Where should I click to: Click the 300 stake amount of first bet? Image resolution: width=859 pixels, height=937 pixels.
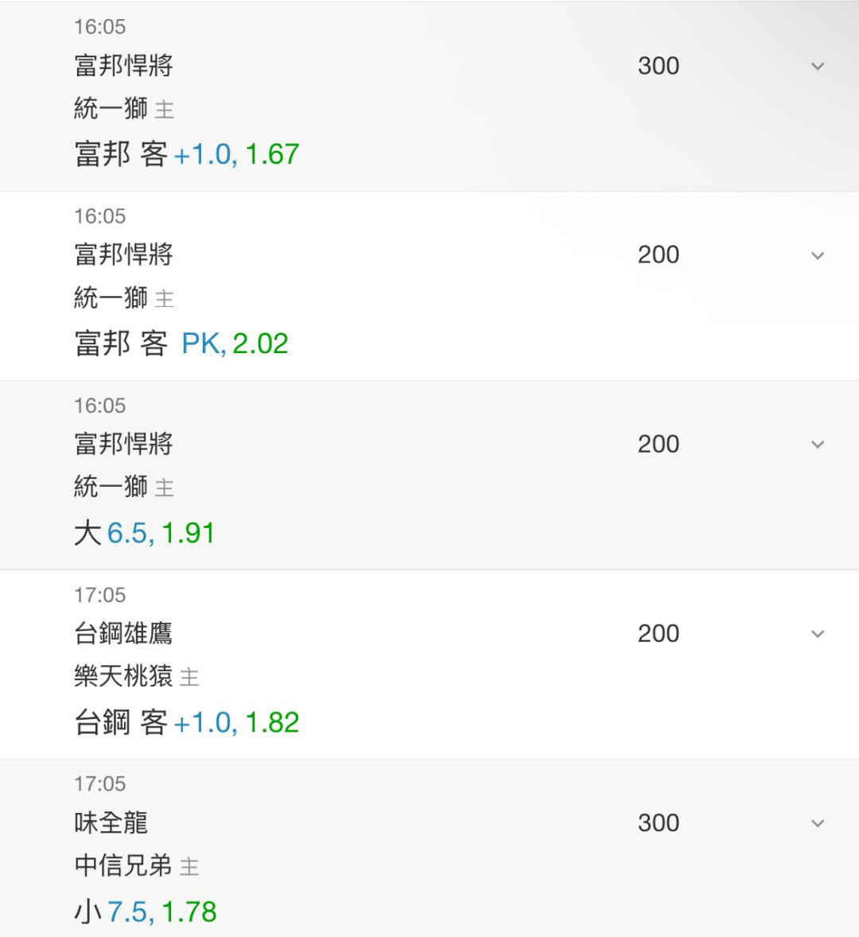(x=659, y=66)
